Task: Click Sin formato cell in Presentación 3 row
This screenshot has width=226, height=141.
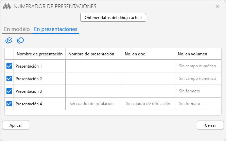Action: pos(190,91)
